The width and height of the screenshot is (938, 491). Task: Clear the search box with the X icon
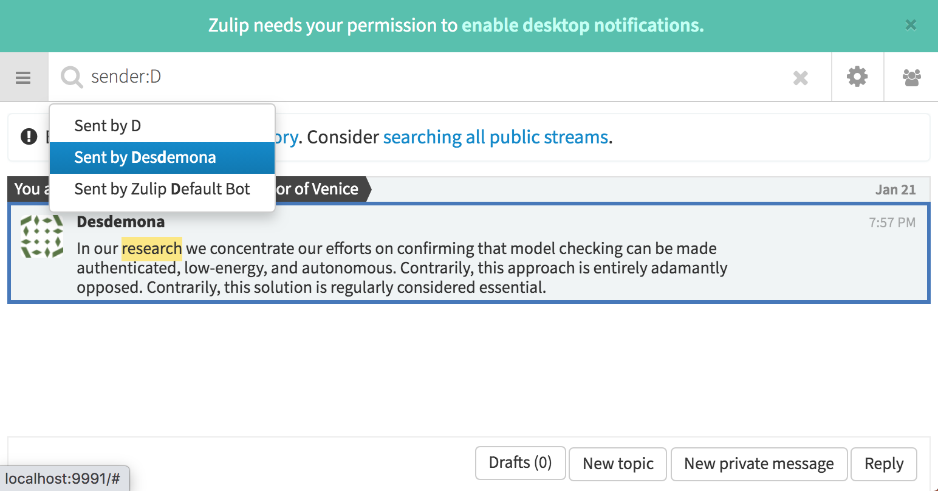click(x=801, y=77)
